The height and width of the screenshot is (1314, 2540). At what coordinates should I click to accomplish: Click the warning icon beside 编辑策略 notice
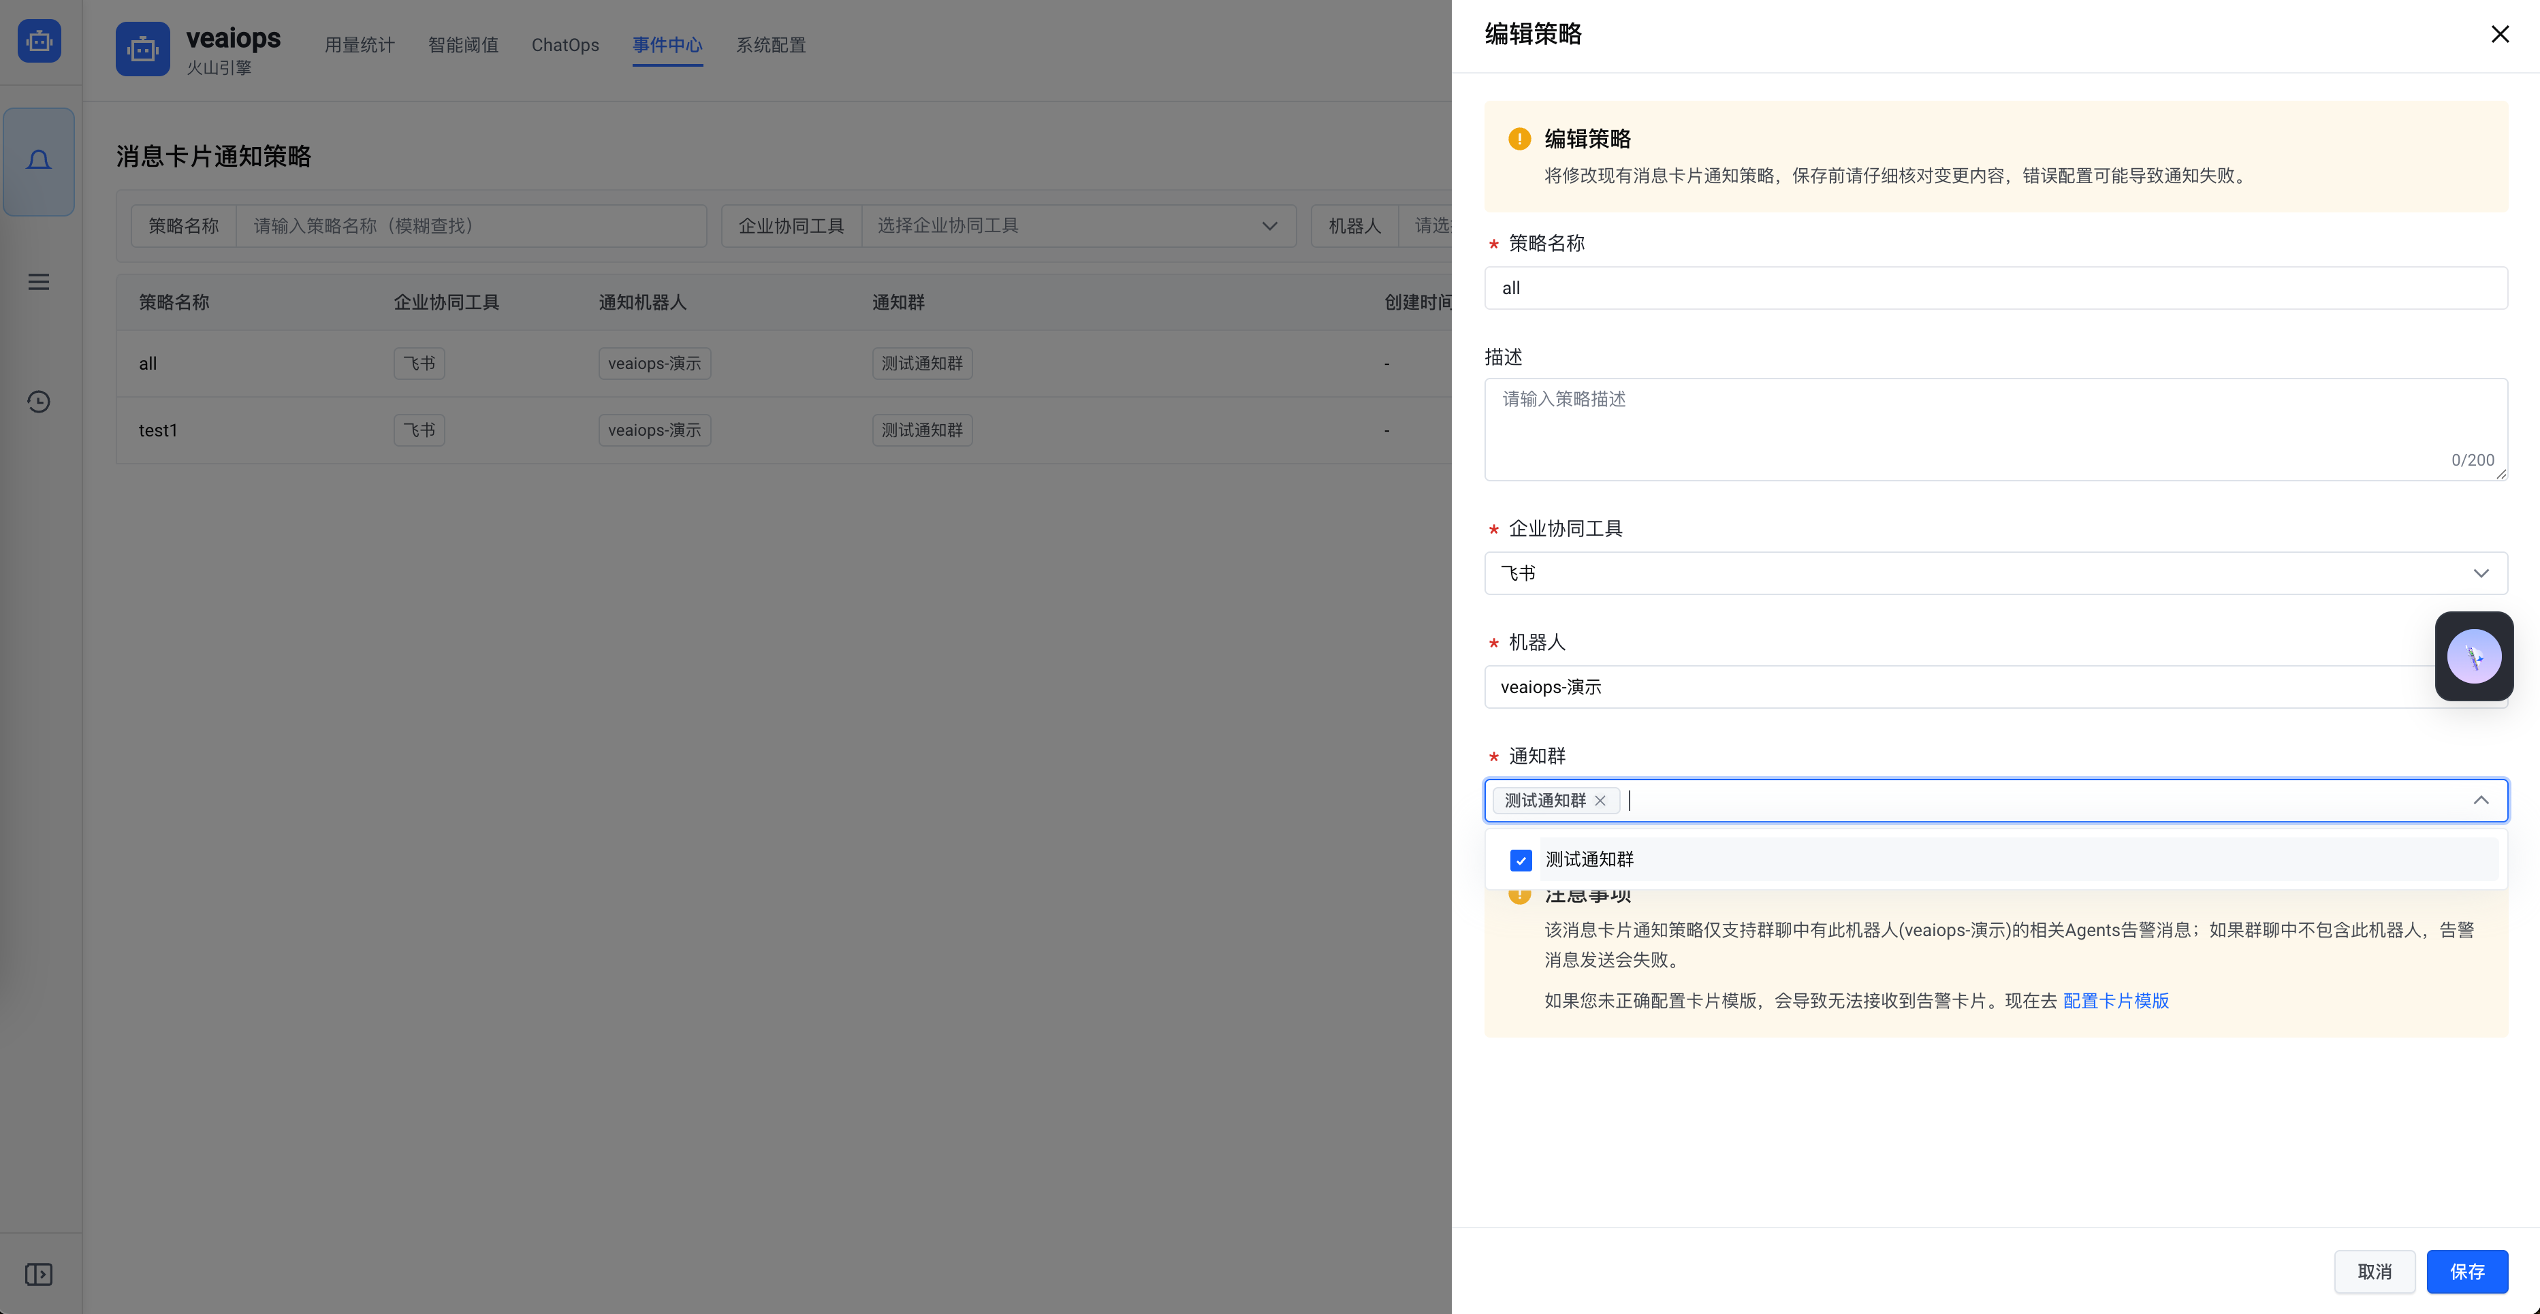(1519, 138)
